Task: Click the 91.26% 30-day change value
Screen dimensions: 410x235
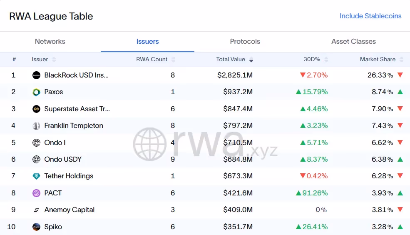Action: click(315, 193)
